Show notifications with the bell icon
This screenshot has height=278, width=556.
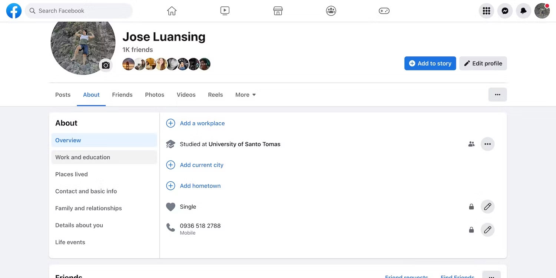click(523, 11)
